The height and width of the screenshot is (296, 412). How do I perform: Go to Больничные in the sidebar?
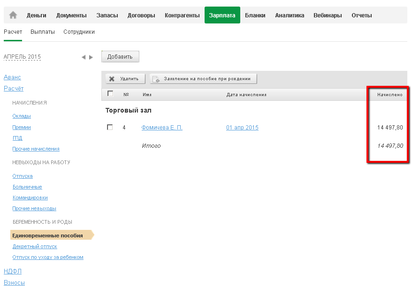(27, 187)
